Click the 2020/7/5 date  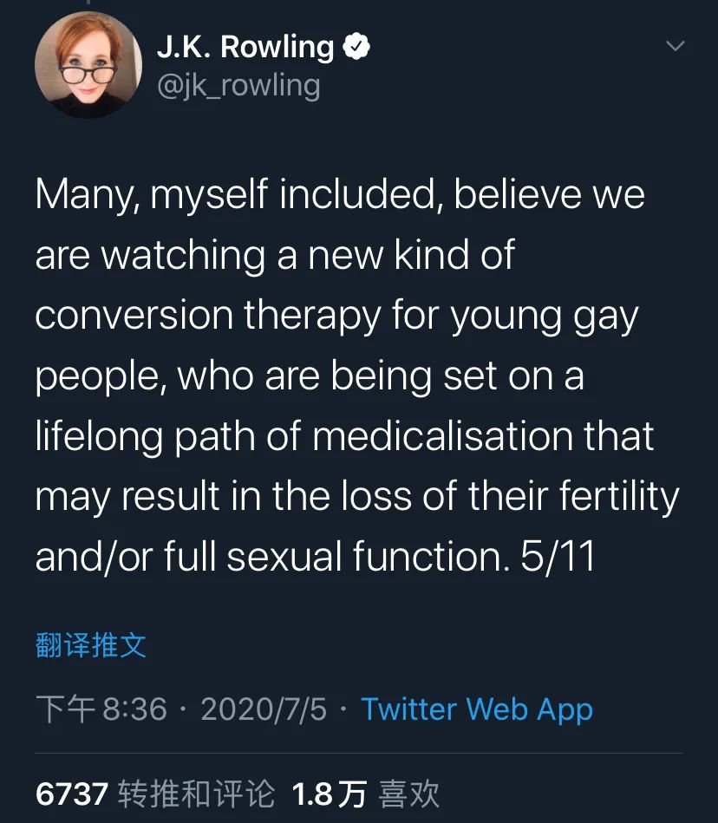[x=264, y=709]
